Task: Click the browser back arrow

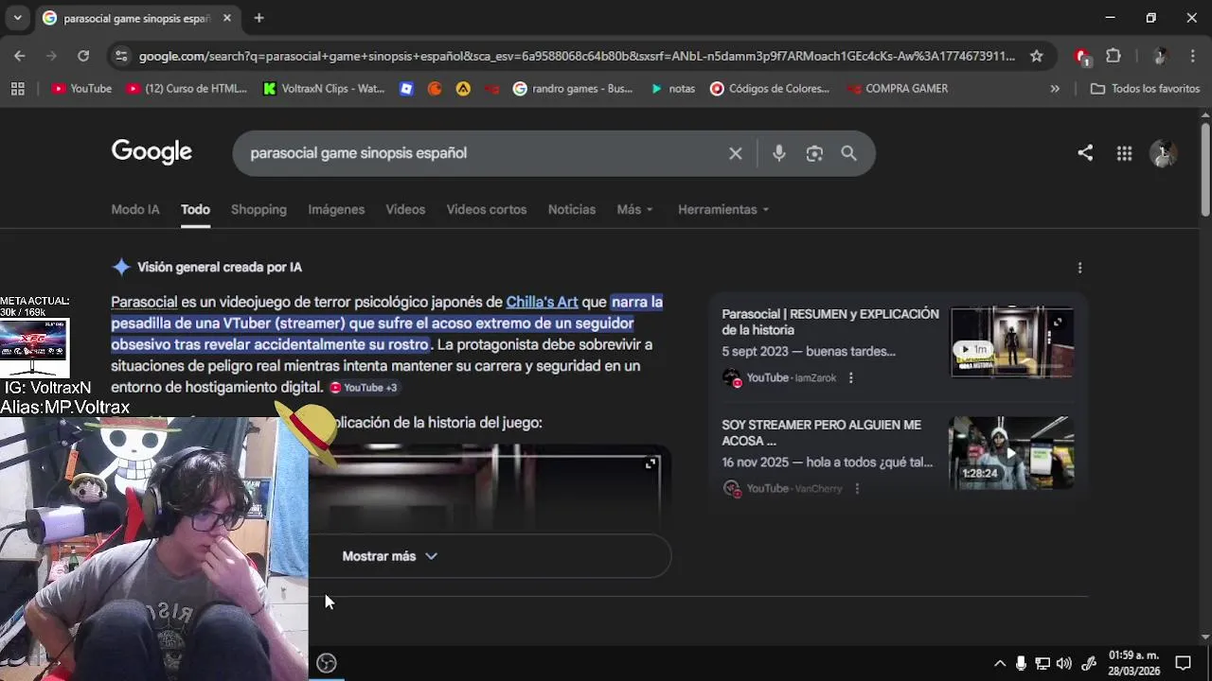Action: coord(20,56)
